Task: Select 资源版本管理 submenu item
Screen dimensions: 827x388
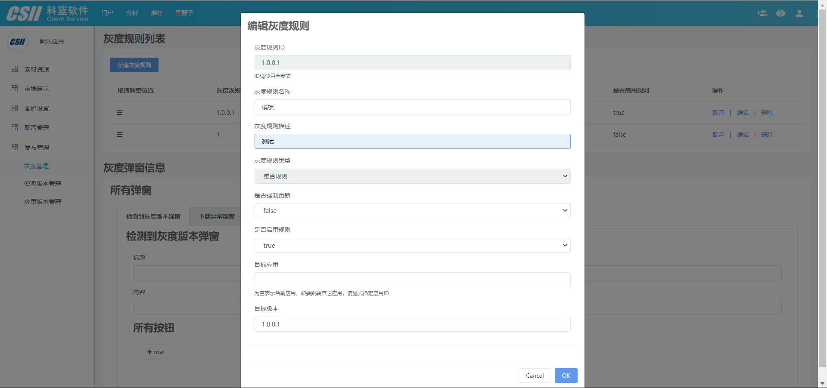Action: (43, 184)
